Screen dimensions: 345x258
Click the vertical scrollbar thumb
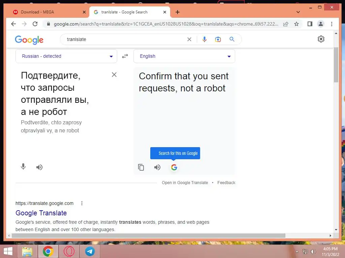(x=336, y=65)
